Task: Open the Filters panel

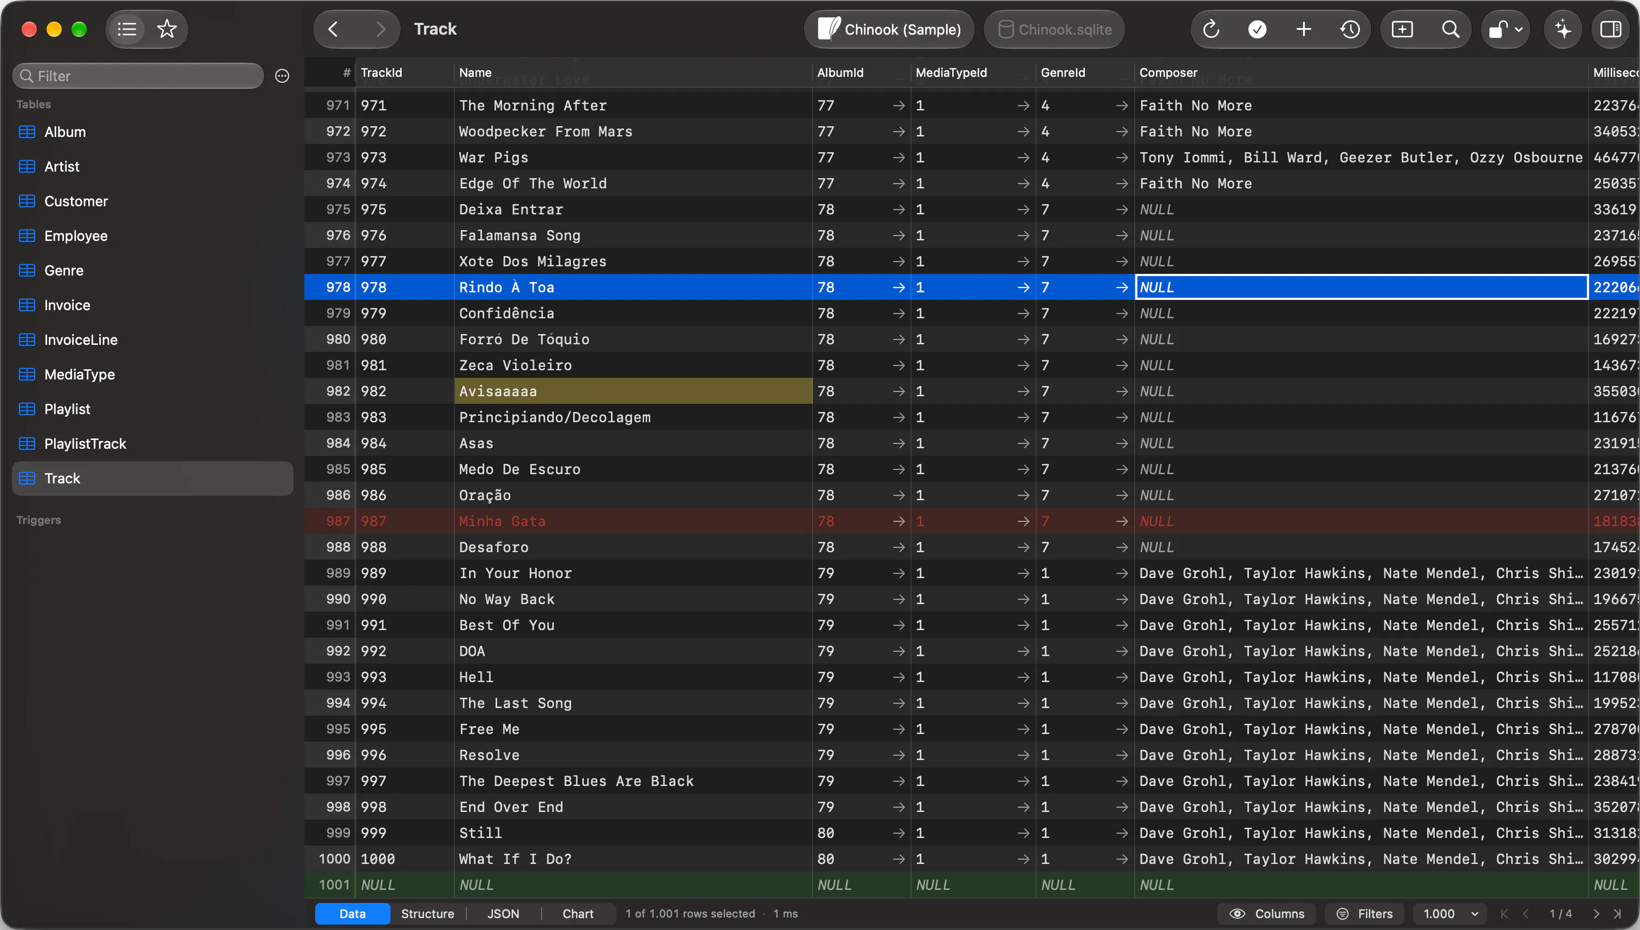Action: pos(1364,913)
